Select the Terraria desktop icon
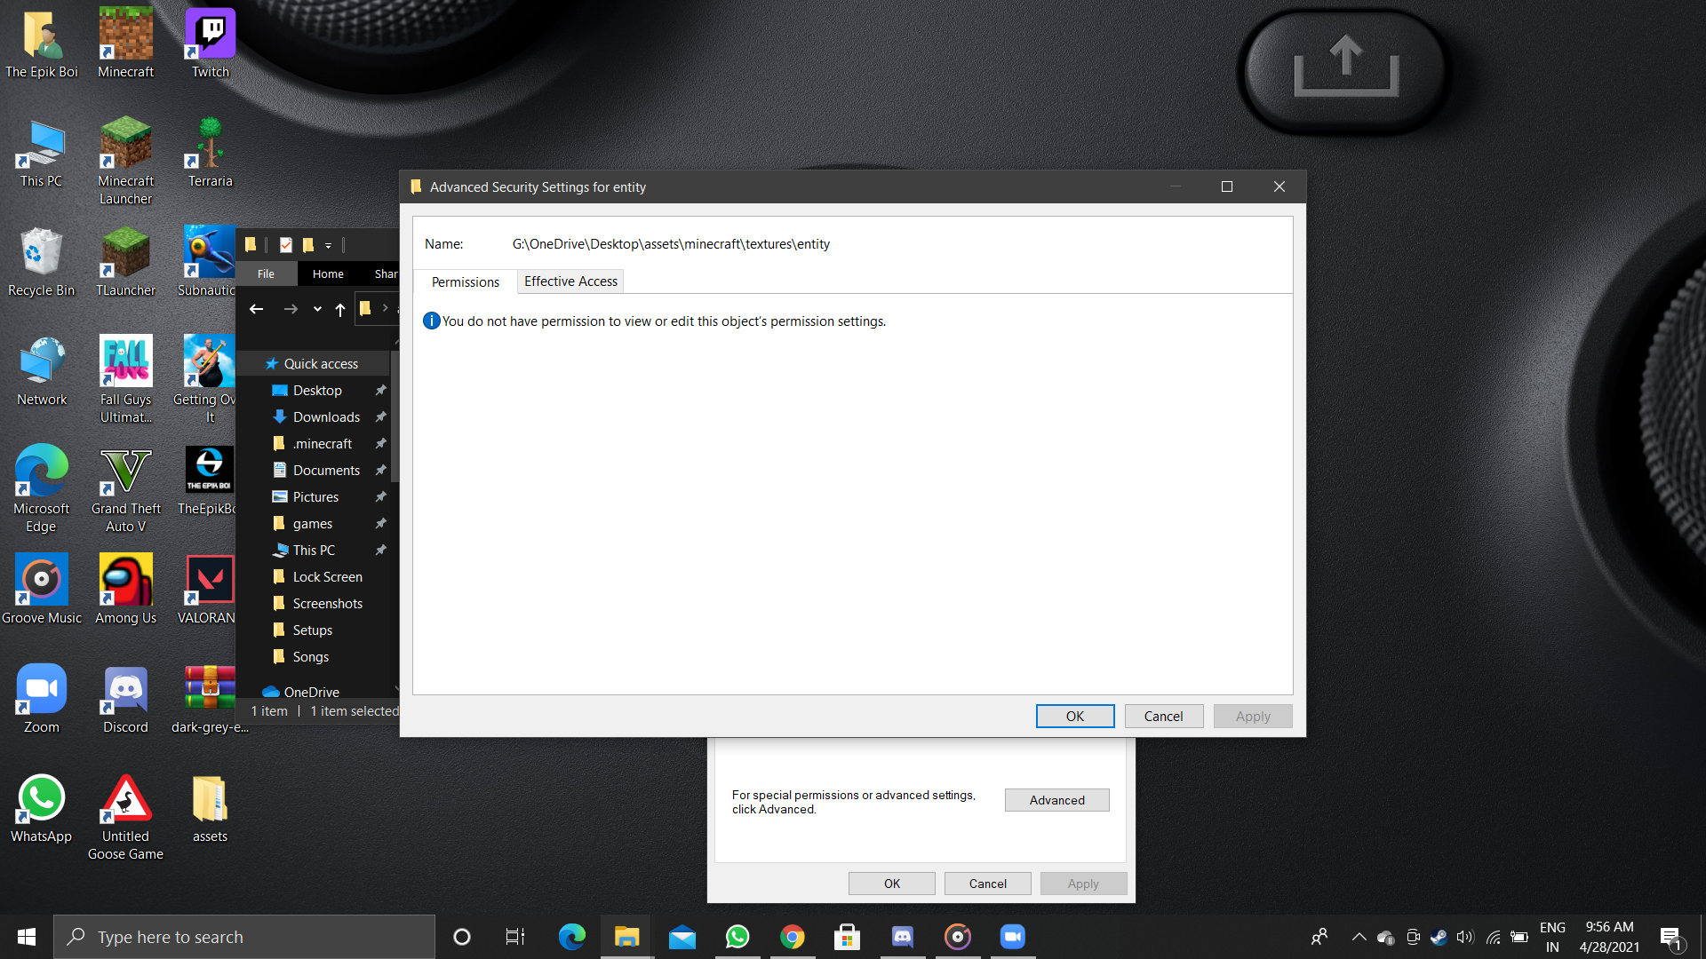Image resolution: width=1706 pixels, height=959 pixels. point(211,152)
